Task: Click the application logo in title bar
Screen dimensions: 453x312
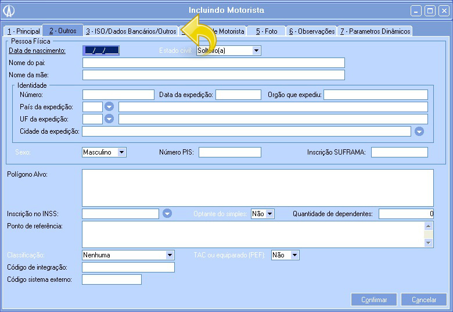Action: [9, 10]
